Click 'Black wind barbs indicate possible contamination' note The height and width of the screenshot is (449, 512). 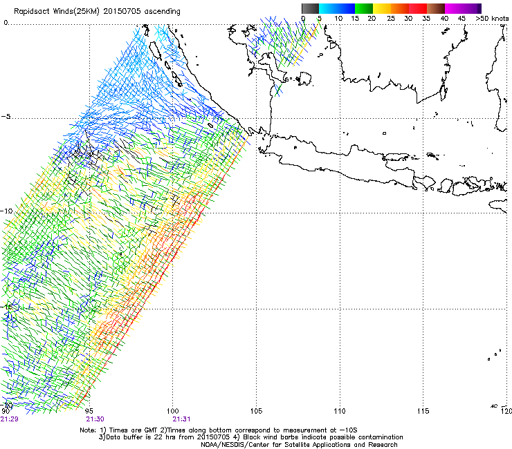pos(323,437)
